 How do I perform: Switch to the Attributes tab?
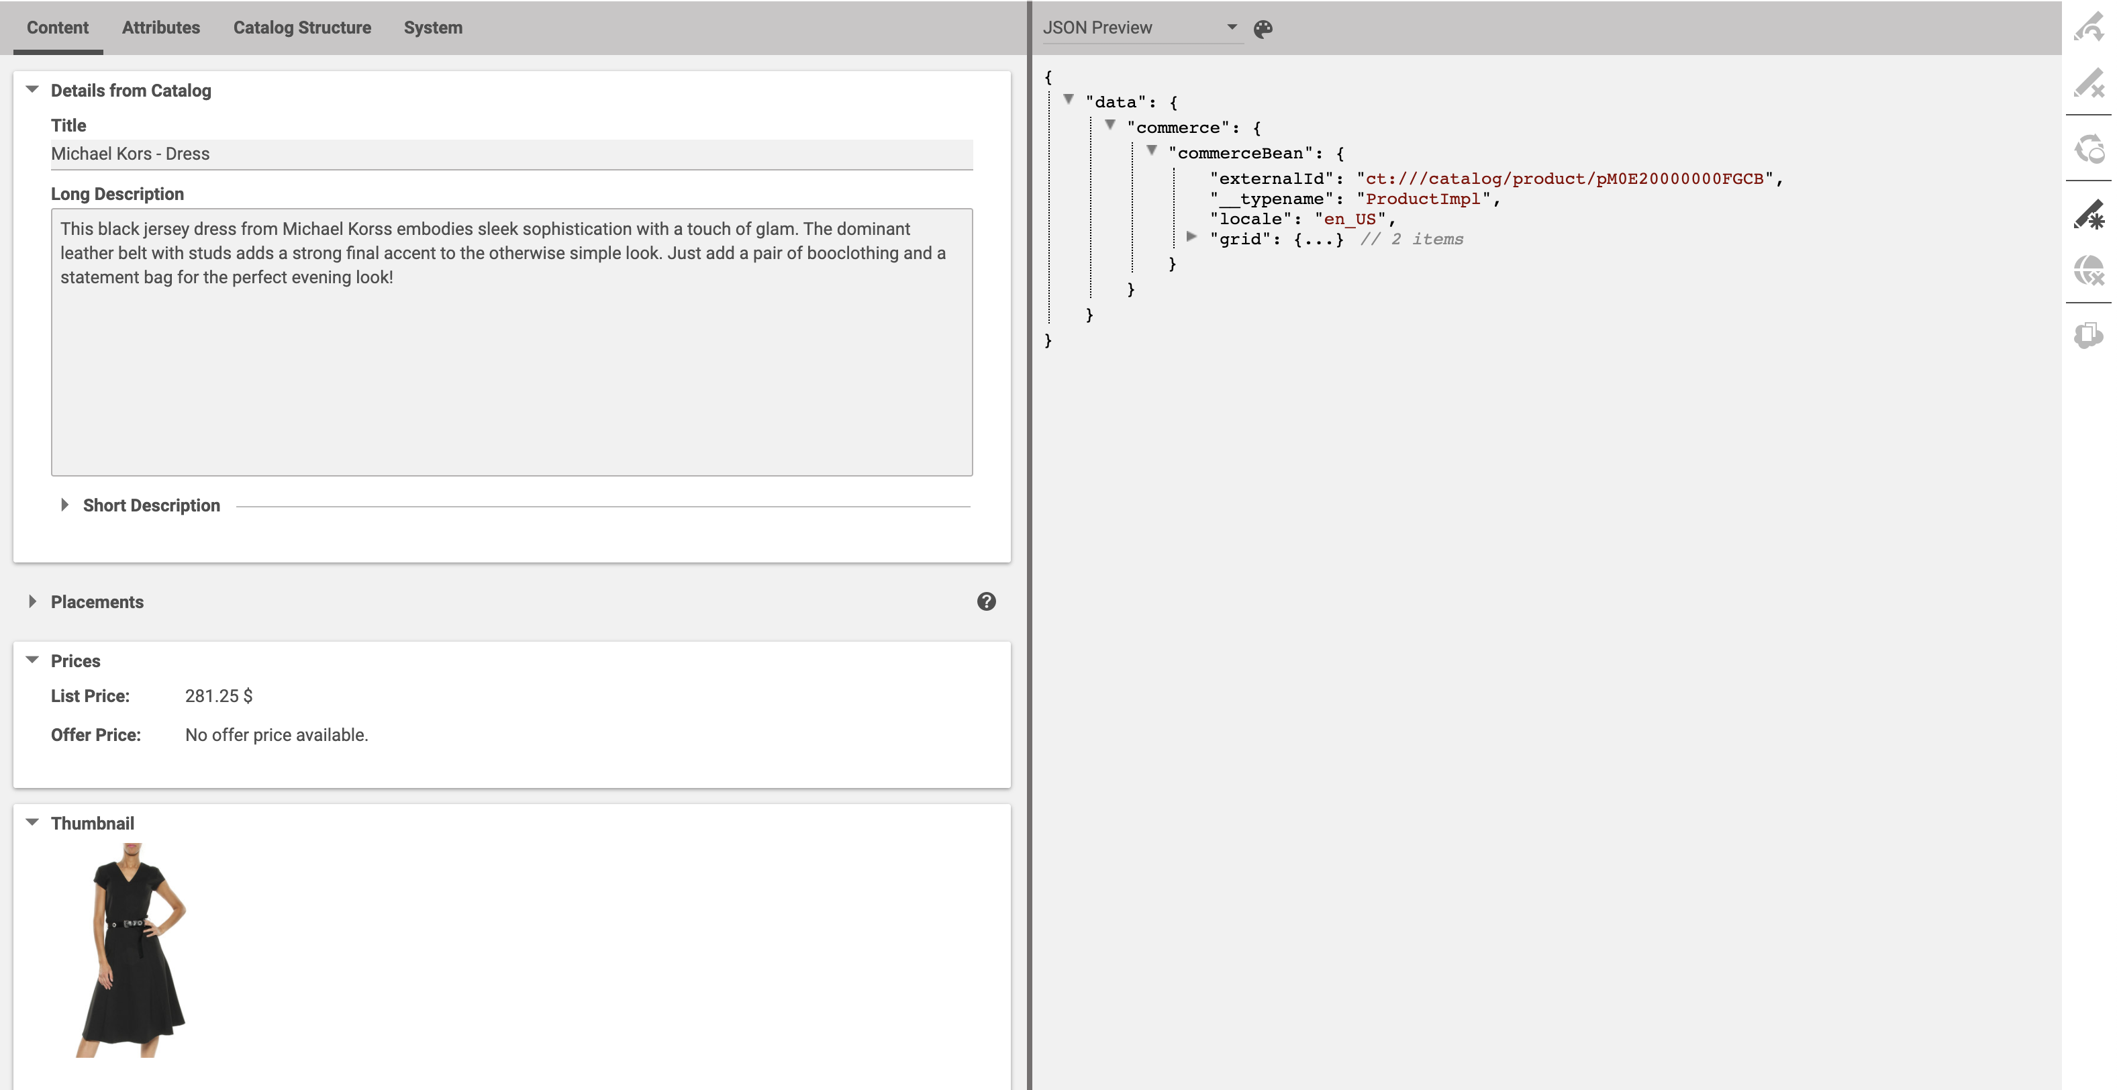[160, 27]
